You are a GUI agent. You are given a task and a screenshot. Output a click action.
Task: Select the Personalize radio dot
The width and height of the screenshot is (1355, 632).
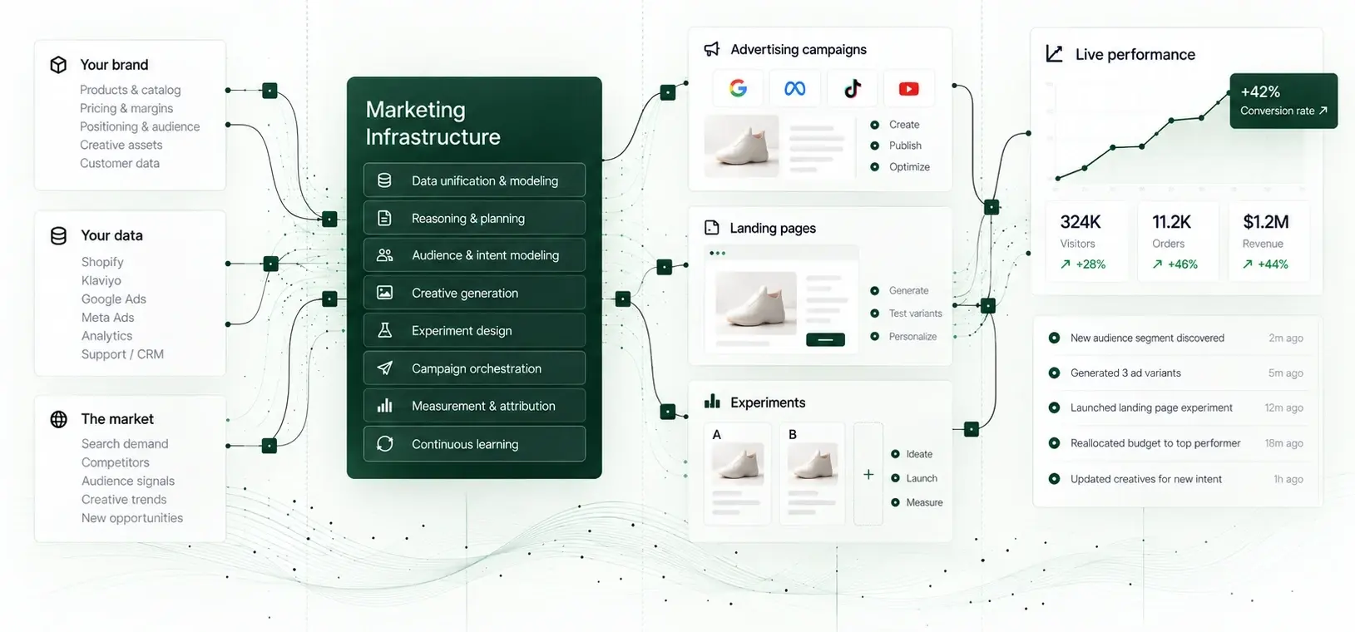click(874, 337)
